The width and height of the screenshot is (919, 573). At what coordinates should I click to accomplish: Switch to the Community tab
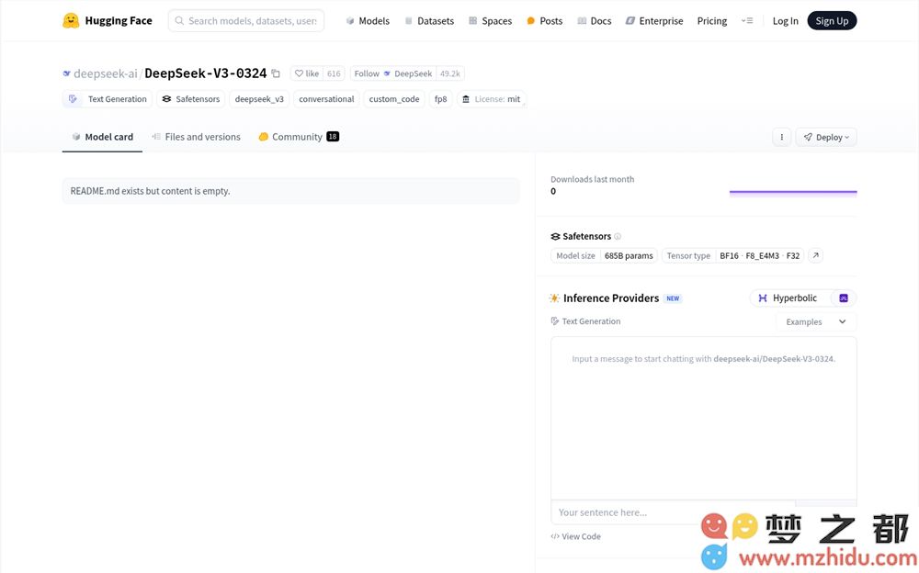[299, 137]
